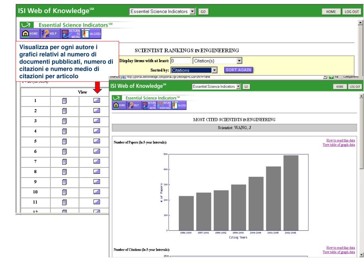The image size is (364, 273).
Task: Open HELP toolbar icon in Most Cited window
Action: [x=134, y=105]
